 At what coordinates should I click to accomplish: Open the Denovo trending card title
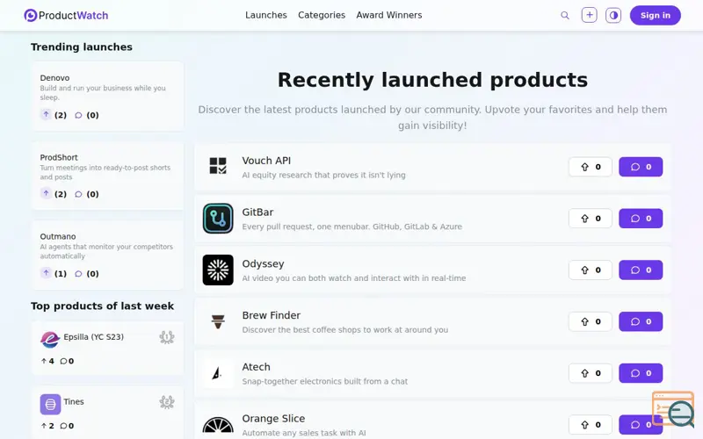54,78
